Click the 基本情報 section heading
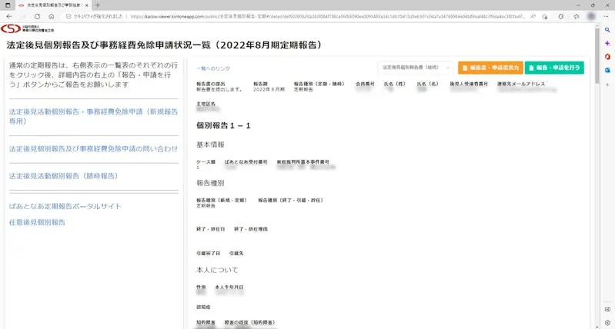 tap(210, 145)
